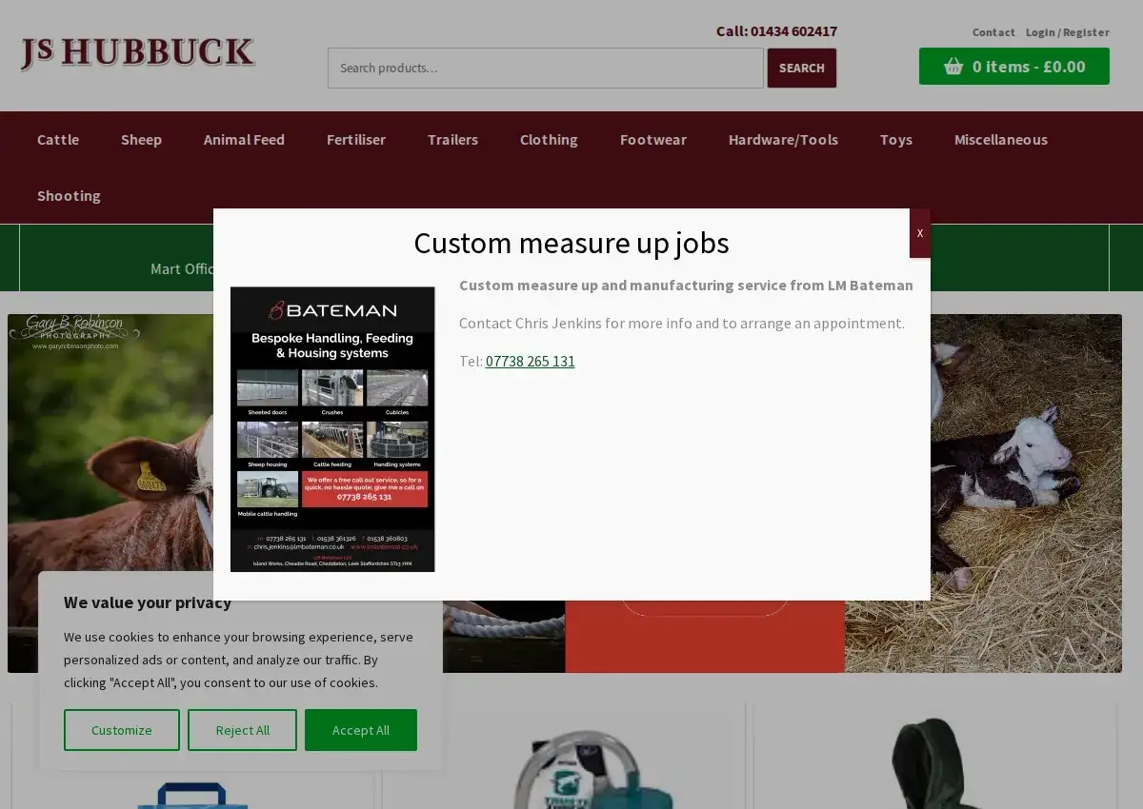Click Customize in cookie banner

[122, 730]
